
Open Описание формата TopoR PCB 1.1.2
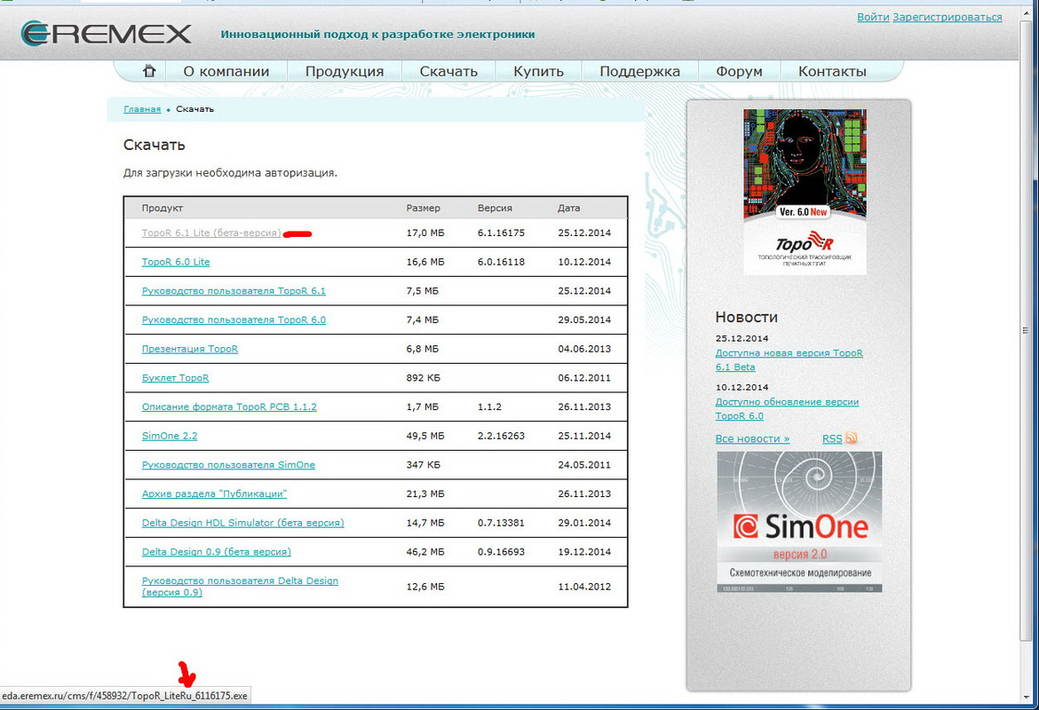[229, 406]
